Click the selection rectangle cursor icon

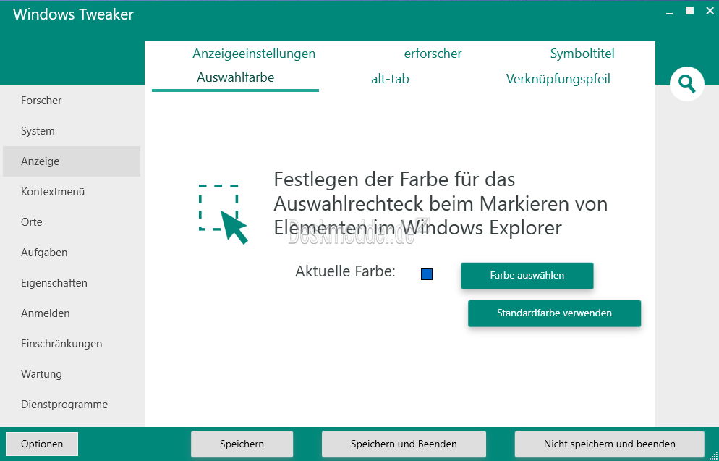click(224, 213)
